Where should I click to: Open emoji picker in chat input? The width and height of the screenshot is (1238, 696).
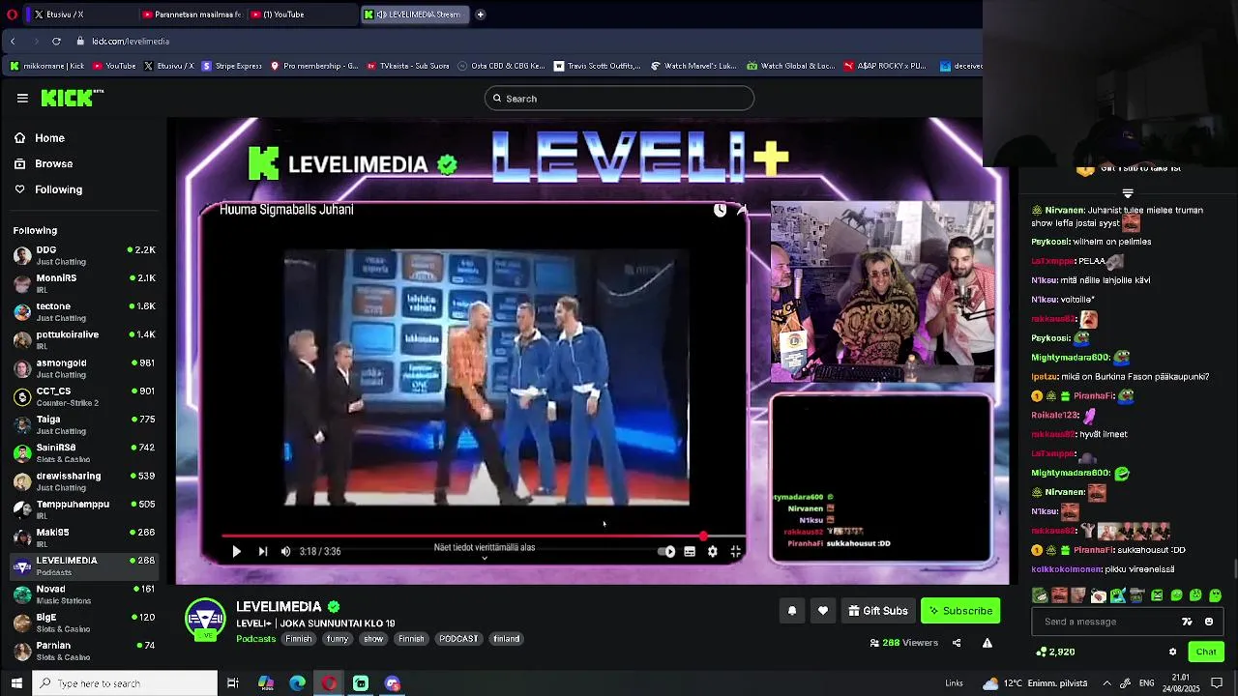(x=1209, y=622)
